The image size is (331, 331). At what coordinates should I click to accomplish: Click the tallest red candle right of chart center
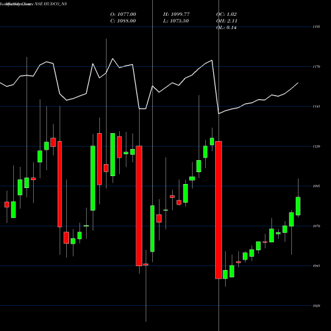[x=218, y=210]
